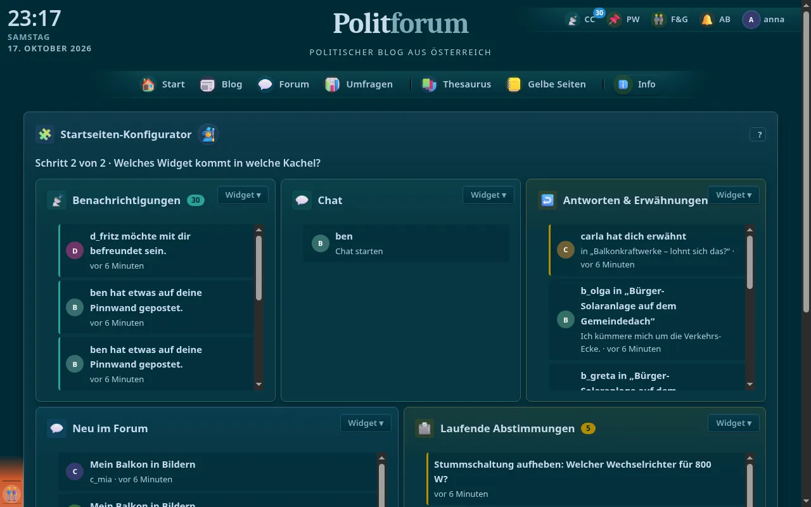
Task: Click the puzzle piece icon of the Konfigurator
Action: [x=45, y=134]
